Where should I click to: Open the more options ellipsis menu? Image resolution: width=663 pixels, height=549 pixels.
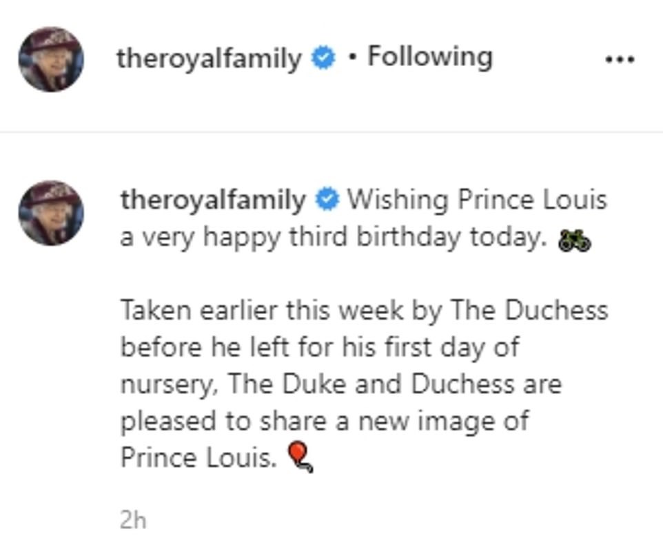coord(618,59)
